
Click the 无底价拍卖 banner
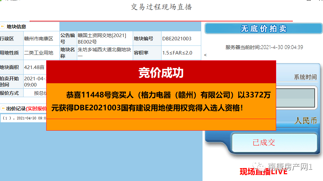click(x=264, y=29)
